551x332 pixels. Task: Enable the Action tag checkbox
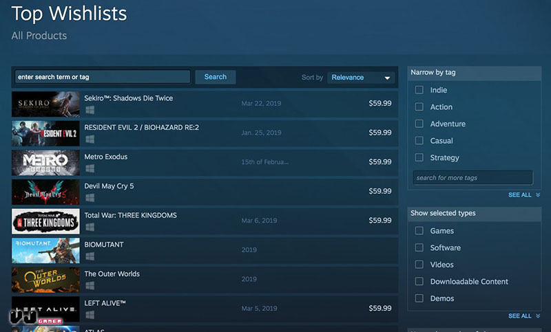[419, 107]
